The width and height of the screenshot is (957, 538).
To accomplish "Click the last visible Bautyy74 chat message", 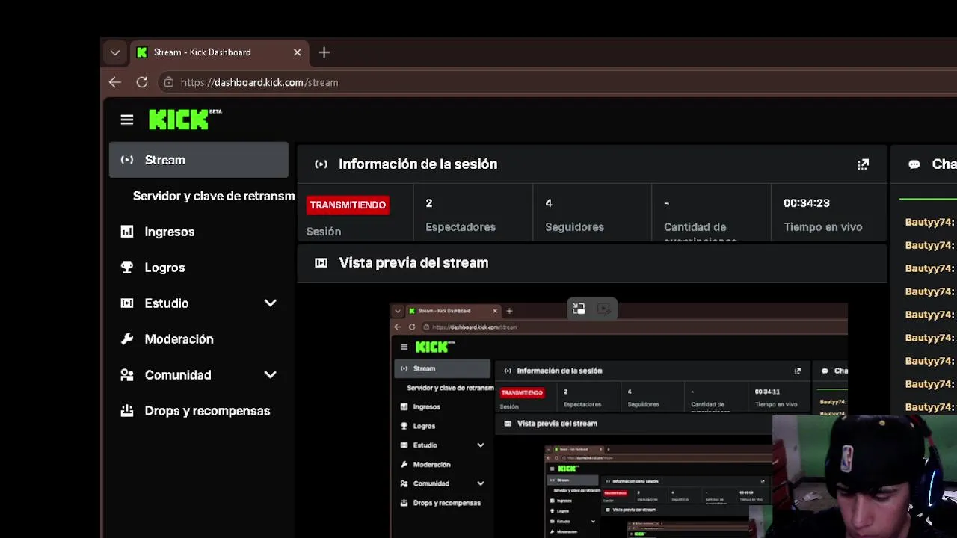I will [x=930, y=407].
